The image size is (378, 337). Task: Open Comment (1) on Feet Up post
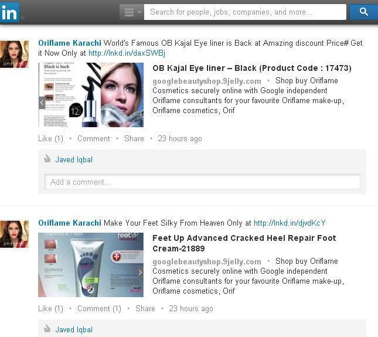coord(99,308)
